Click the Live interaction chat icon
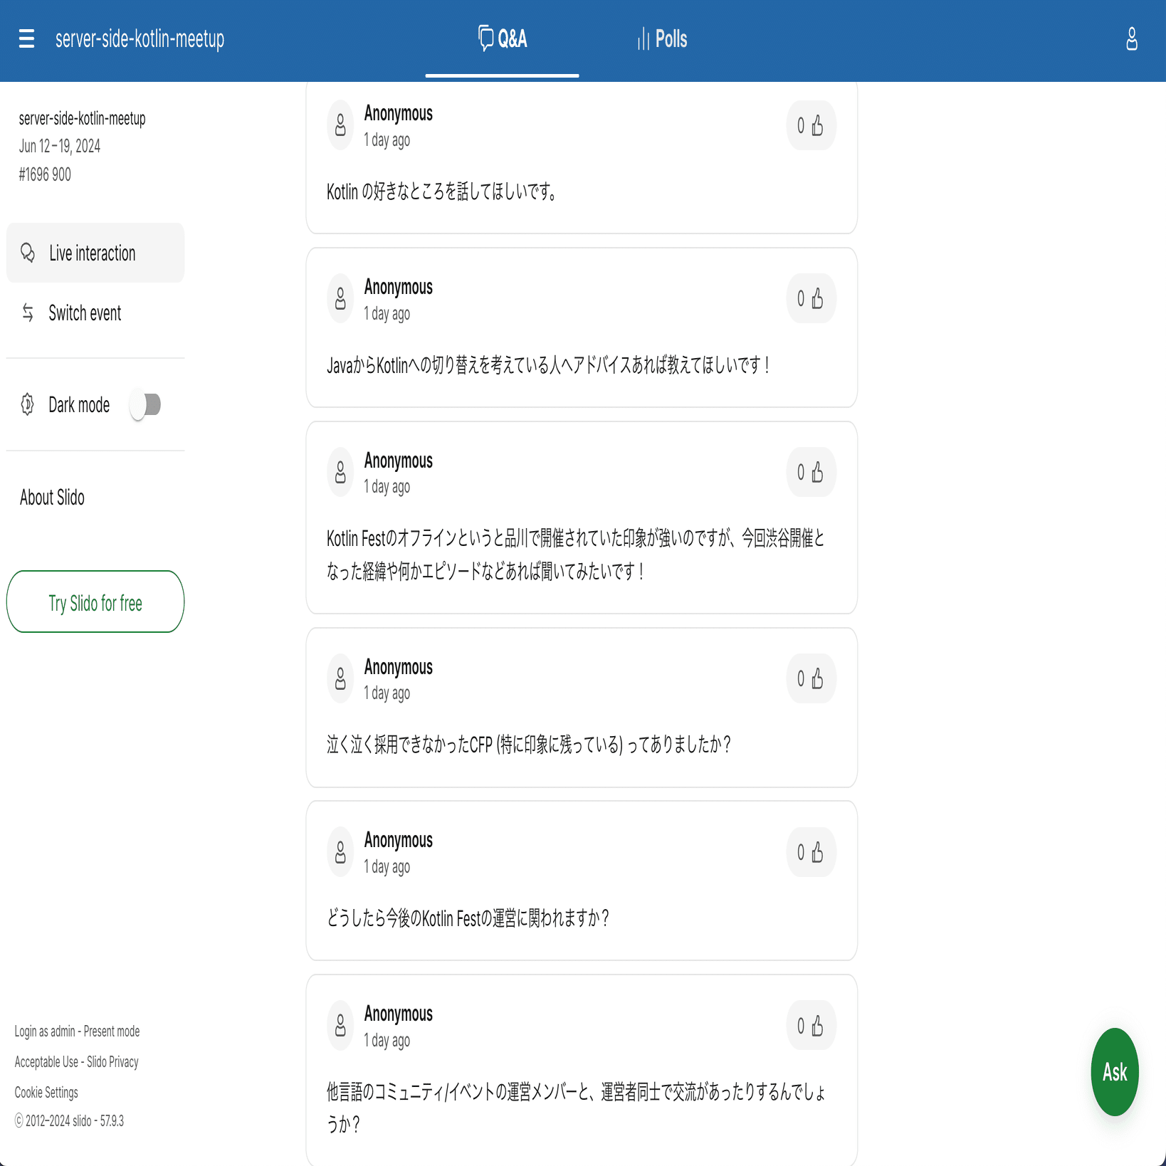The height and width of the screenshot is (1166, 1166). [x=28, y=253]
